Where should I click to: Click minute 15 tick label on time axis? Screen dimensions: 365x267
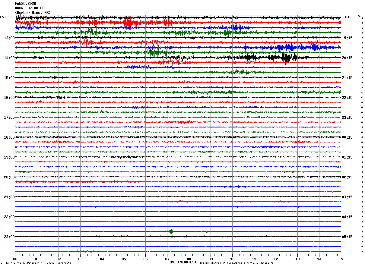pyautogui.click(x=341, y=259)
